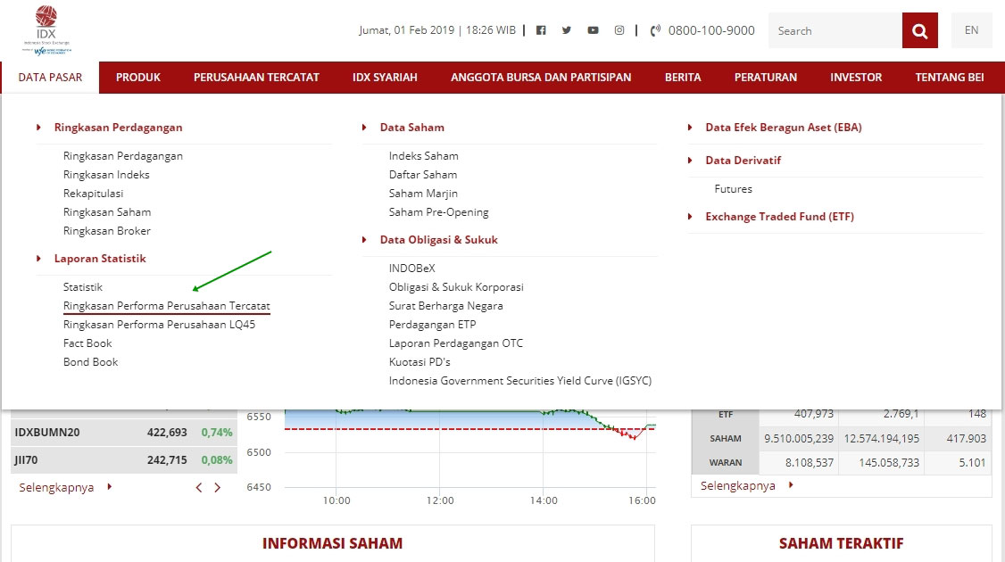Screen dimensions: 1005x562
Task: Open Kuotasi PD's
Action: 419,362
